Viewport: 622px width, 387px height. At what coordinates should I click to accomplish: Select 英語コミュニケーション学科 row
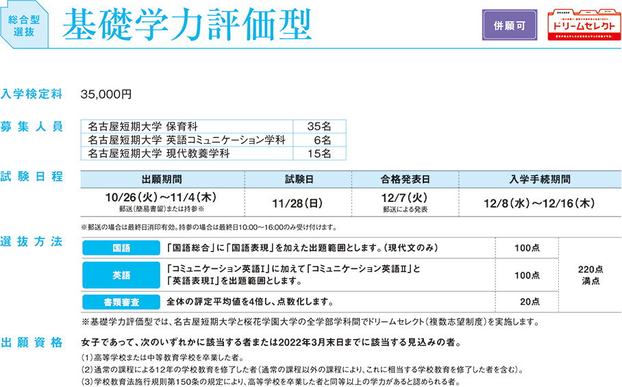click(x=214, y=140)
